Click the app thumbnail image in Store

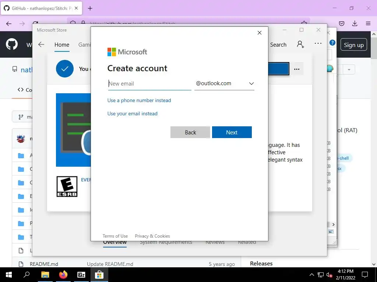point(73,130)
